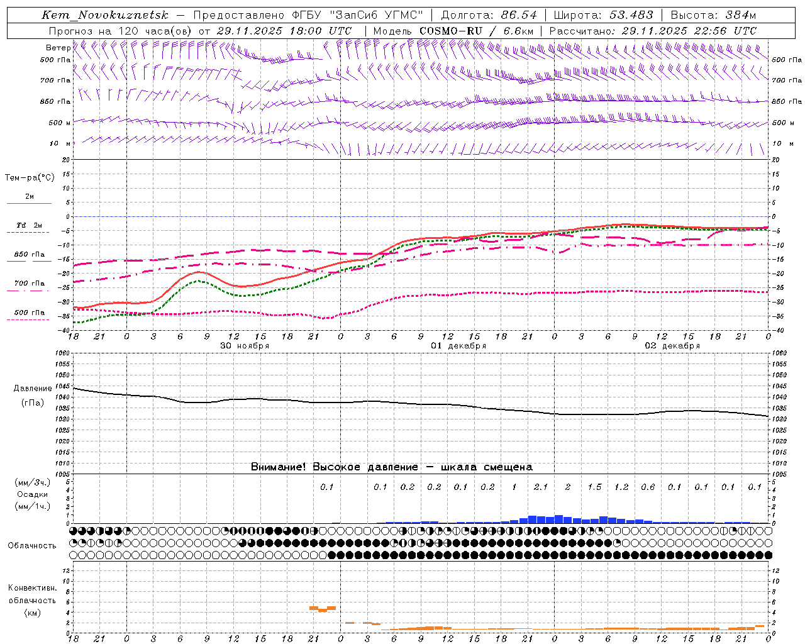Click the 500 гПа entry in temperature legend
Image resolution: width=805 pixels, height=644 pixels.
point(30,313)
